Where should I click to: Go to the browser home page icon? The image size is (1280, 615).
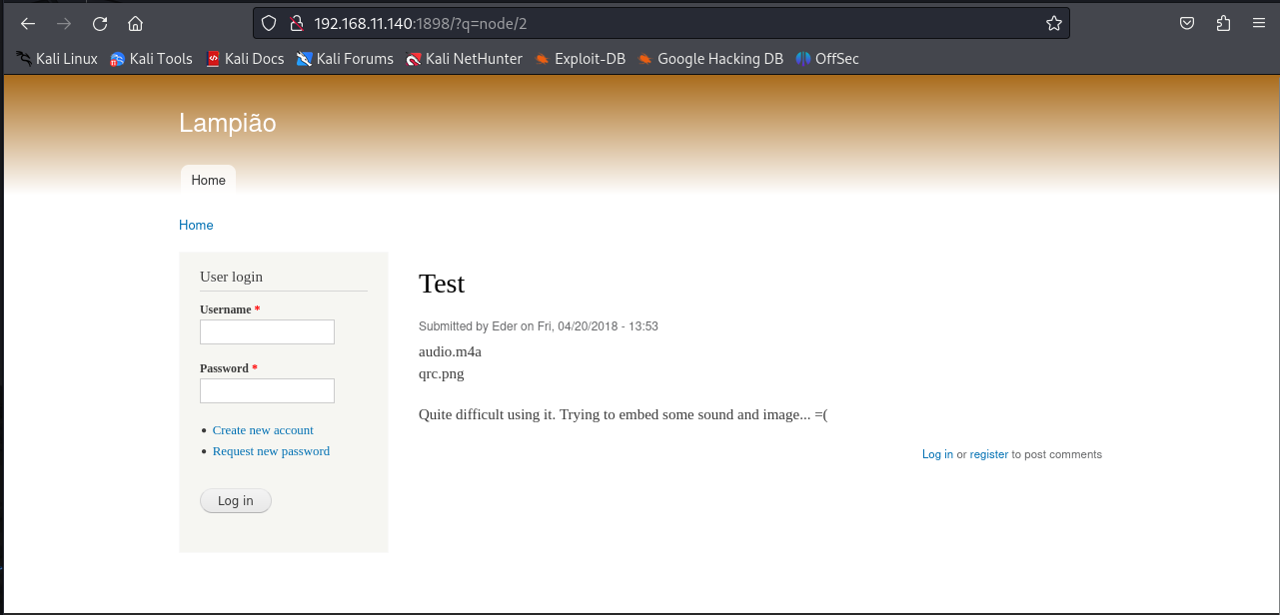coord(136,23)
